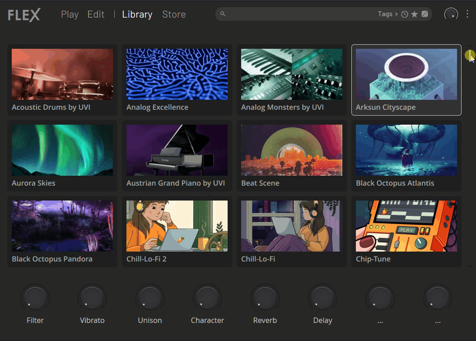The image size is (476, 341).
Task: Switch to the Edit tab
Action: pos(96,14)
